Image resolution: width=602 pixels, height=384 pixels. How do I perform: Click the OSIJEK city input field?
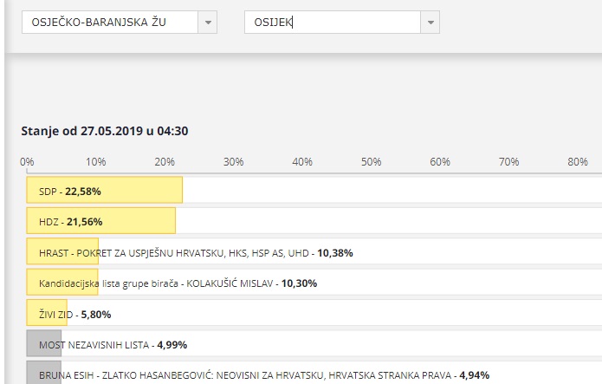pyautogui.click(x=333, y=23)
